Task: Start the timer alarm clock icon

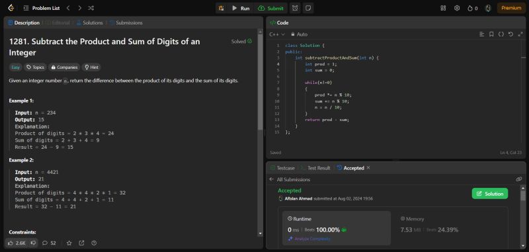Action: [295, 8]
